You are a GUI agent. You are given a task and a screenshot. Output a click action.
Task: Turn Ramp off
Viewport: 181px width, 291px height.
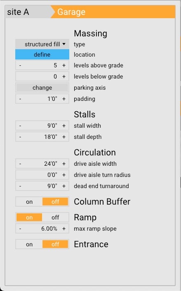point(55,217)
